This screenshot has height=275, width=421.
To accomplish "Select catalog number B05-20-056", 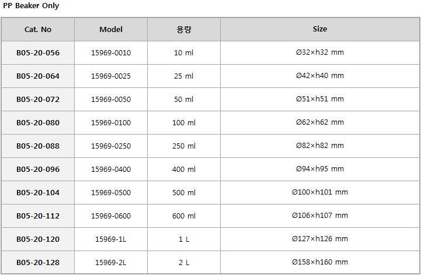I will tap(38, 53).
